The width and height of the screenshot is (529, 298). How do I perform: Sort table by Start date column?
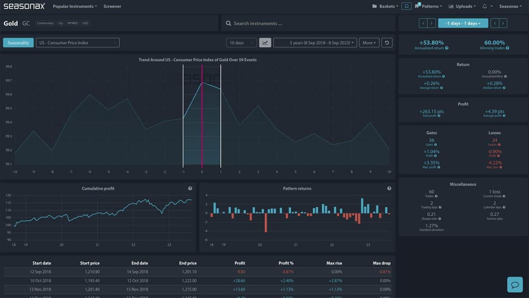pyautogui.click(x=42, y=263)
